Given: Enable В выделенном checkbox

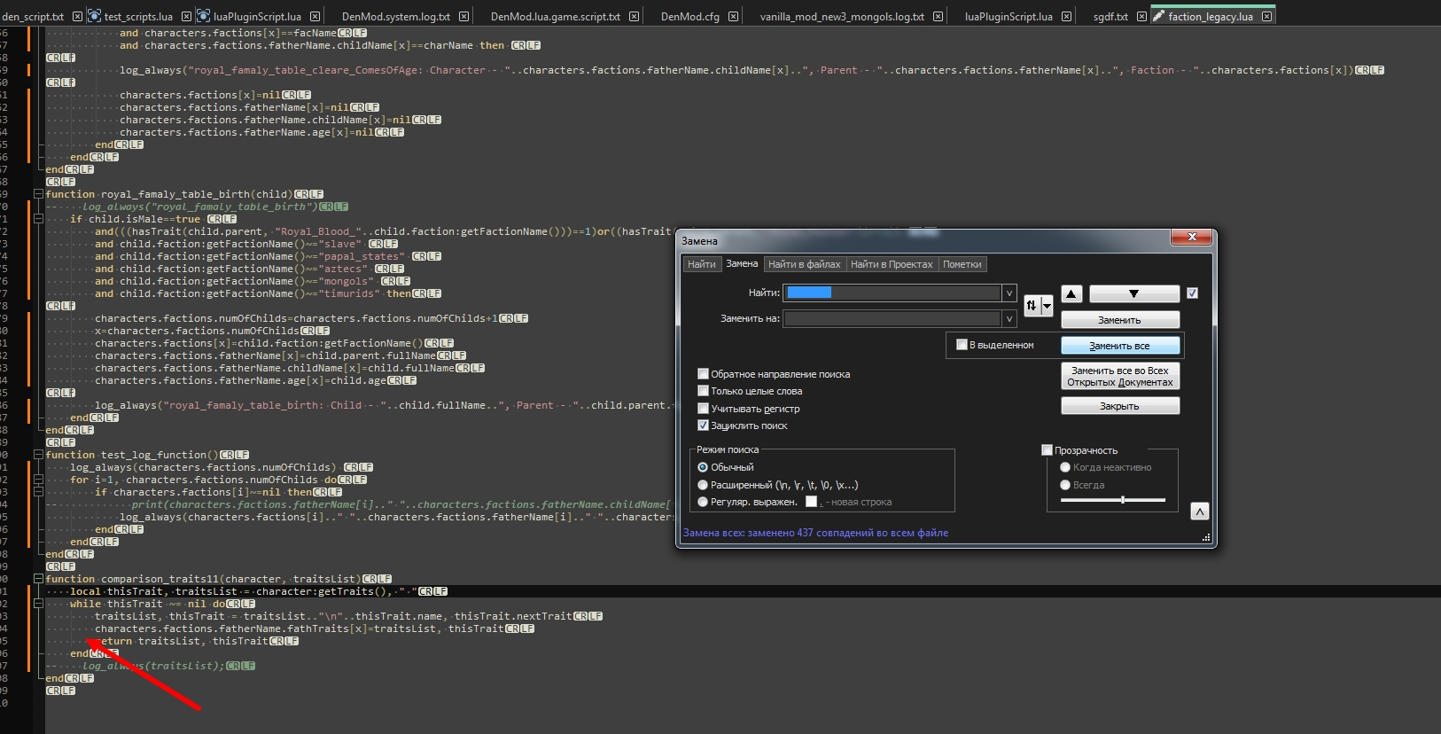Looking at the screenshot, I should [962, 345].
